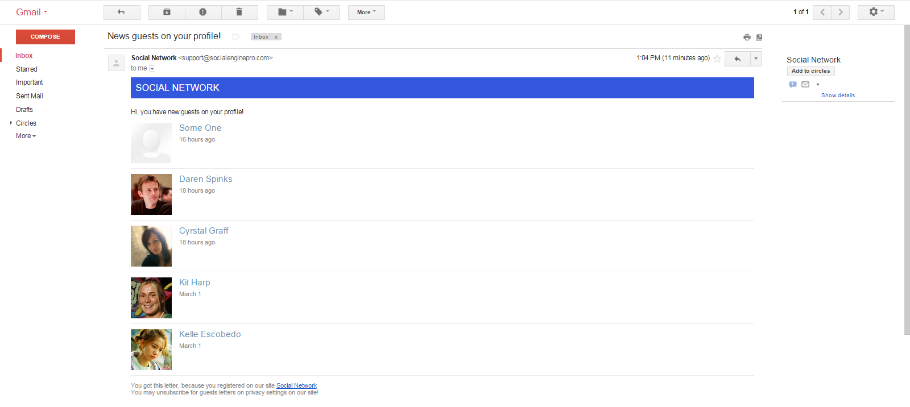Open the Important folder

click(x=30, y=82)
